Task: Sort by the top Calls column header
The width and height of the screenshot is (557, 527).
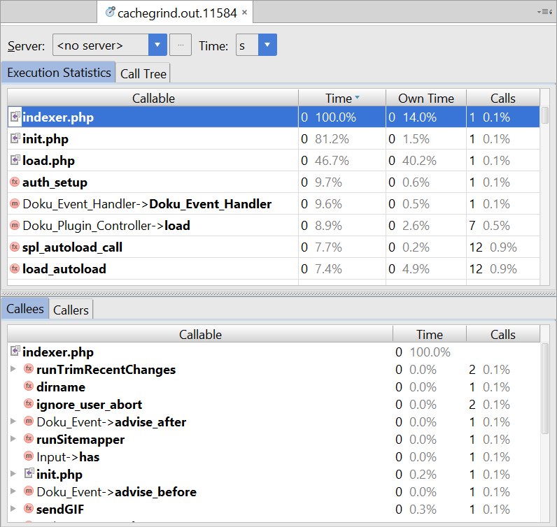Action: click(x=503, y=99)
